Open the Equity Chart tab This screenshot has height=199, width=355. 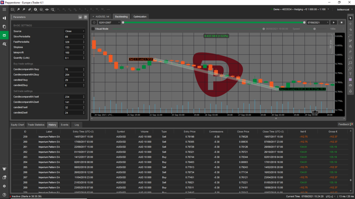click(17, 125)
